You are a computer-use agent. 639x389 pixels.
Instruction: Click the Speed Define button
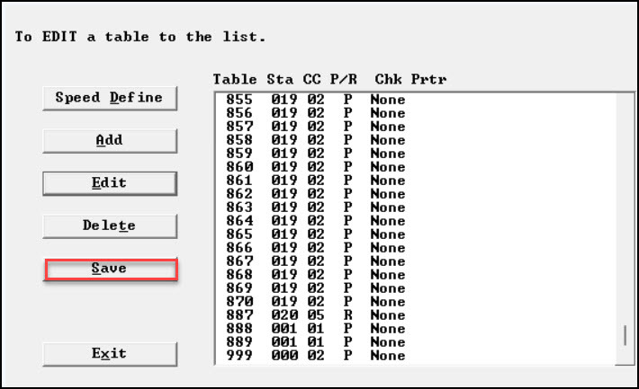click(x=110, y=98)
